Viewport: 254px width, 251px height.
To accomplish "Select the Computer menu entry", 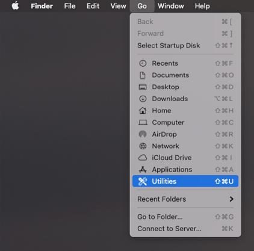I will tap(185, 122).
